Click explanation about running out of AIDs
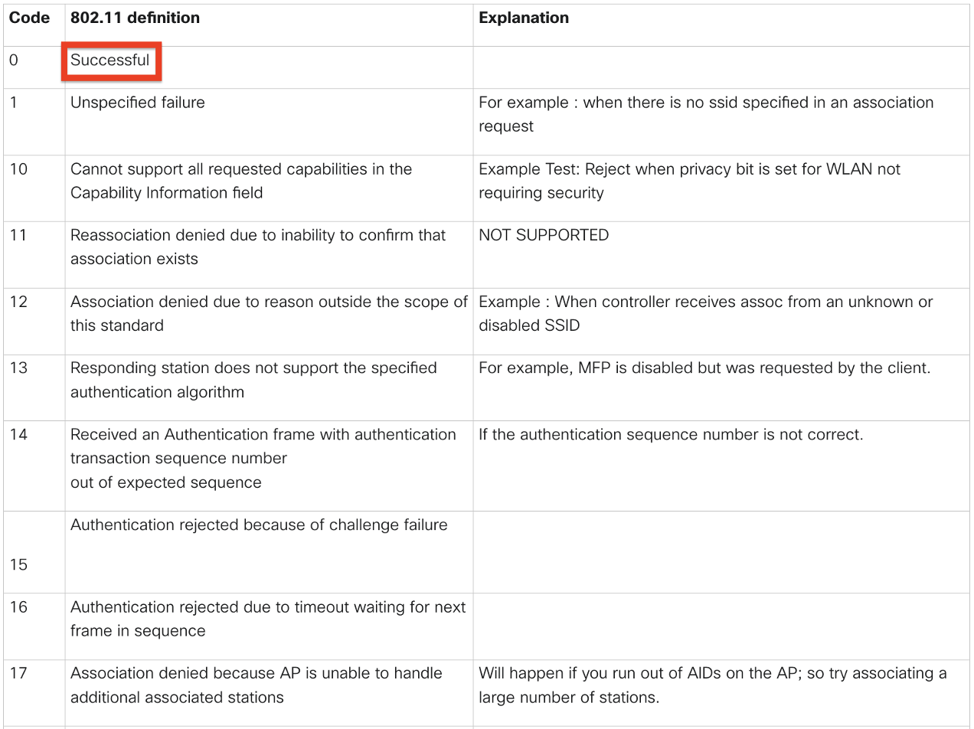The width and height of the screenshot is (974, 729). pyautogui.click(x=712, y=685)
